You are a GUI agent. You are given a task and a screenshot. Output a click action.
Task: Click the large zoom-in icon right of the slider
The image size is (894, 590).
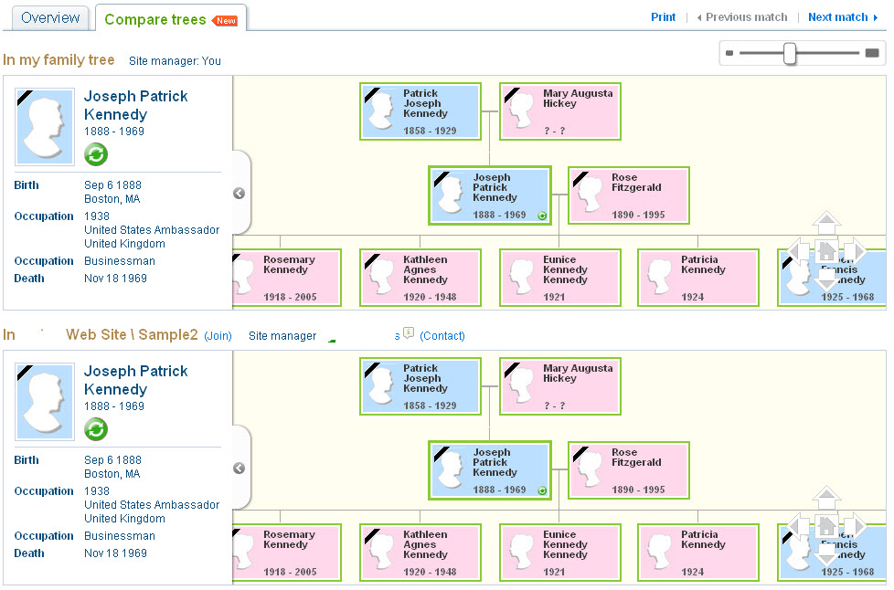click(871, 54)
